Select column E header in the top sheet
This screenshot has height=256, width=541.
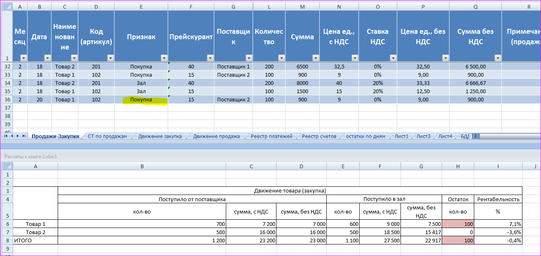click(x=141, y=7)
